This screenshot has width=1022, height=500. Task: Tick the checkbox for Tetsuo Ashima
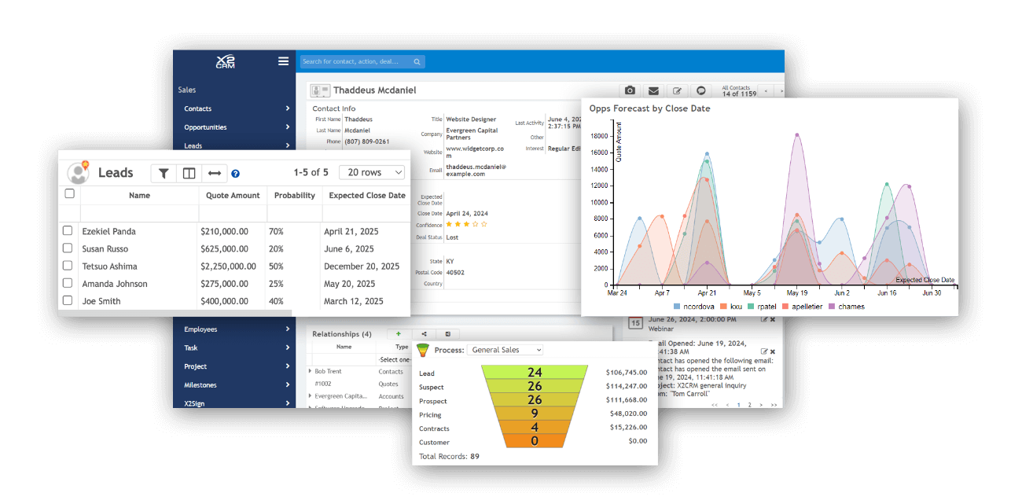[x=68, y=266]
